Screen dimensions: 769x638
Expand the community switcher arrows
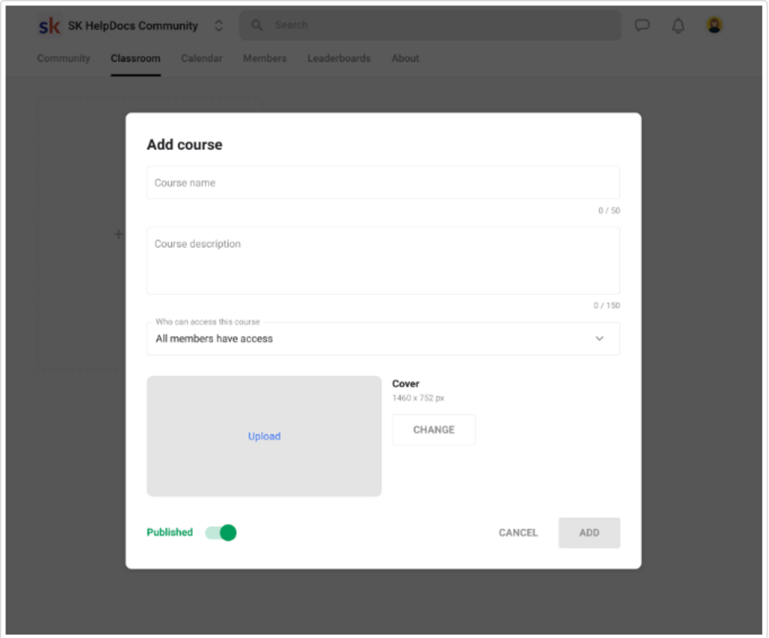(x=218, y=25)
